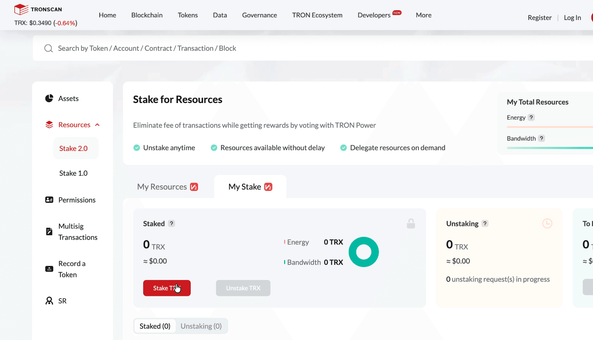The width and height of the screenshot is (593, 340).
Task: Click the Multisig Transactions document icon
Action: [x=49, y=231]
